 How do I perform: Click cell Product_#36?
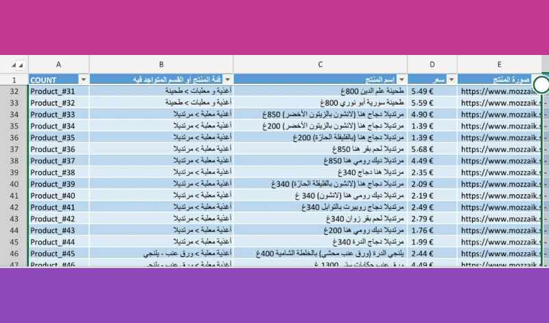click(59, 149)
